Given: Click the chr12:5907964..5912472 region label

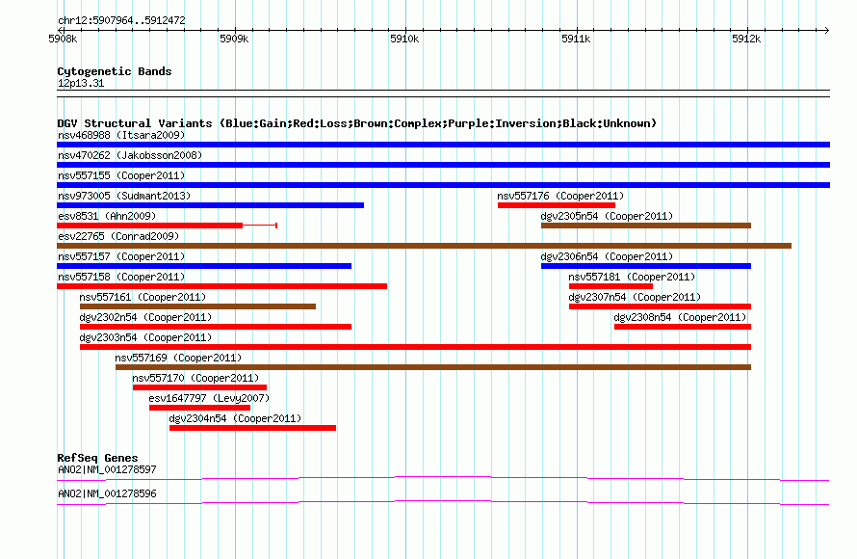Looking at the screenshot, I should [122, 20].
